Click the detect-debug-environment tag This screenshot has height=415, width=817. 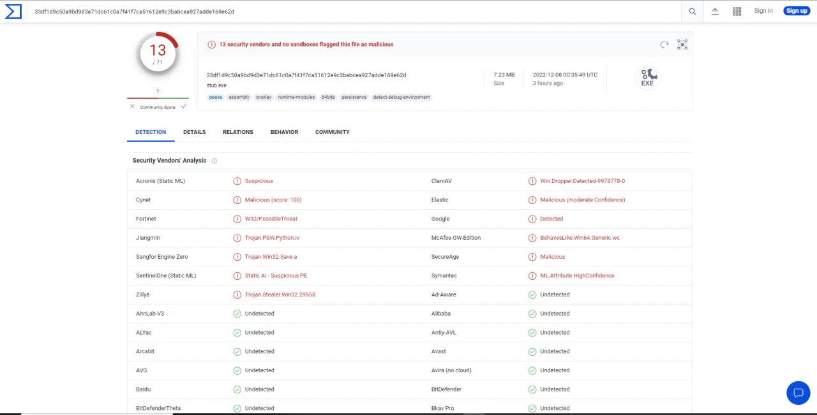pos(402,98)
